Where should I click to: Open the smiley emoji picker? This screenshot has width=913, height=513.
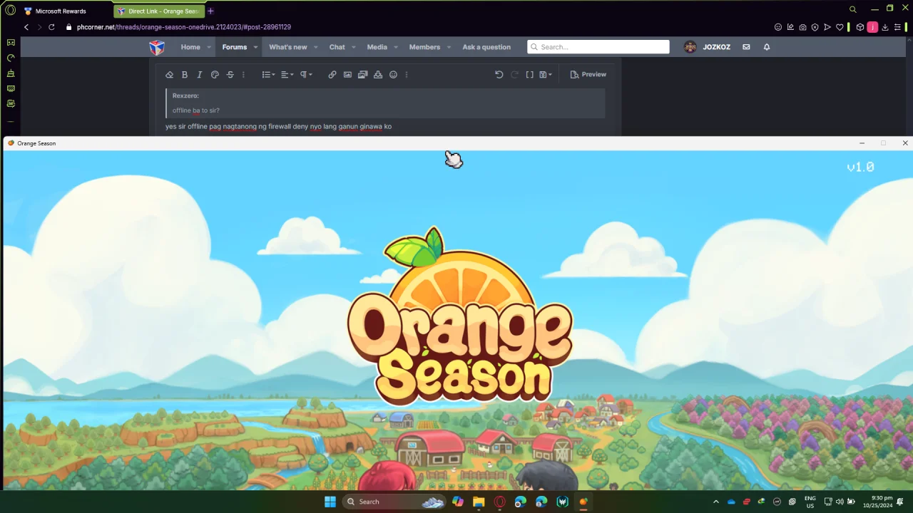(393, 75)
